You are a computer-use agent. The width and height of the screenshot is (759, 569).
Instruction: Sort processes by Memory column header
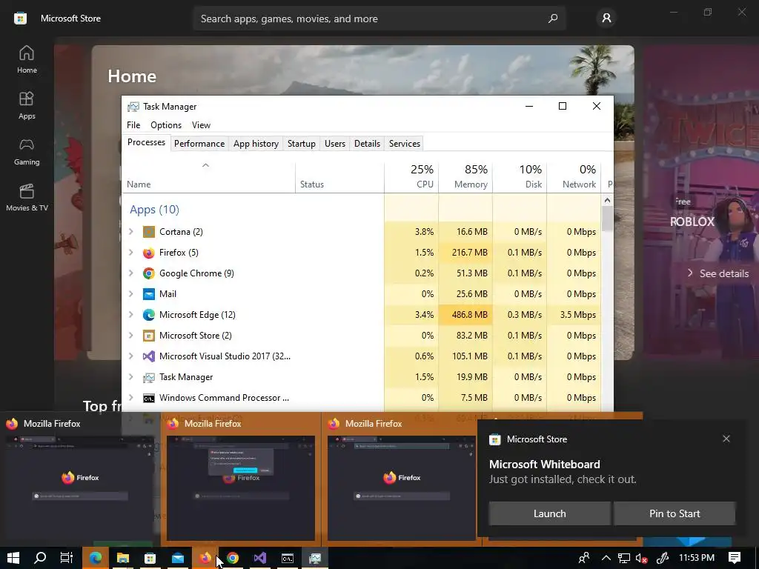[465, 176]
